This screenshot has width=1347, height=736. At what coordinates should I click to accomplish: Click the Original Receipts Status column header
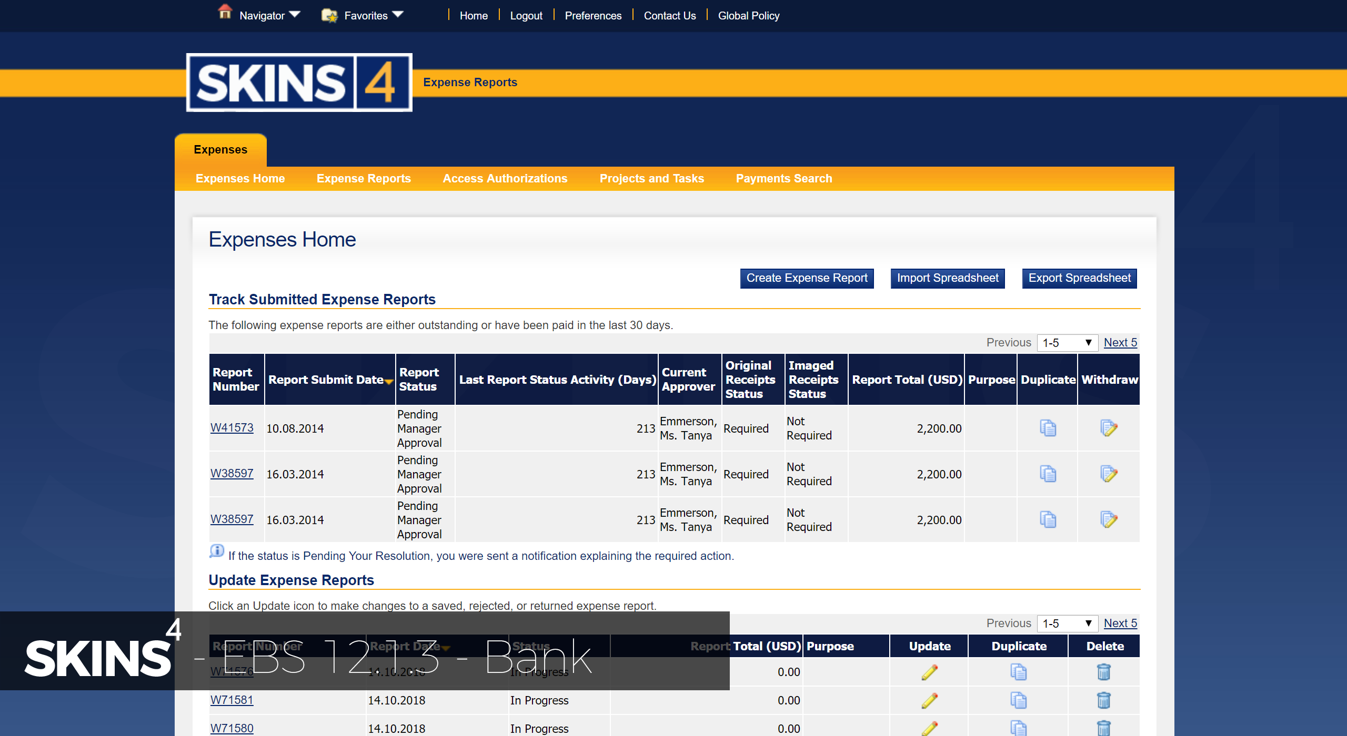[x=753, y=380]
